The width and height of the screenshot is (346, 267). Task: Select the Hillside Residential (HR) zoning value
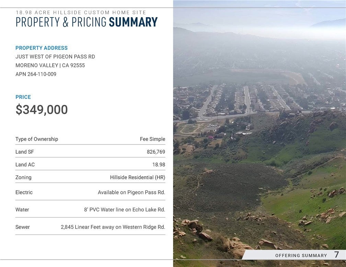tap(137, 177)
